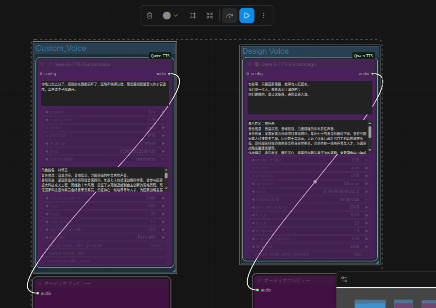Collapse the Qwen3-TTS CustomVoice node
The width and height of the screenshot is (436, 308).
43,64
